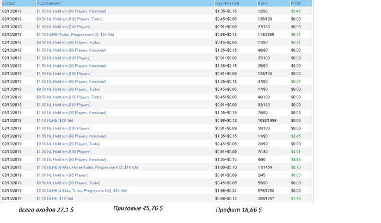Select the $1.00+$0.10 buy-in cell
The height and width of the screenshot is (223, 381).
pos(226,168)
